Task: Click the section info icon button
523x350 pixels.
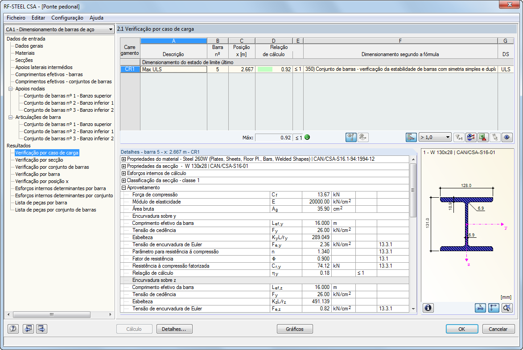Action: click(x=428, y=308)
